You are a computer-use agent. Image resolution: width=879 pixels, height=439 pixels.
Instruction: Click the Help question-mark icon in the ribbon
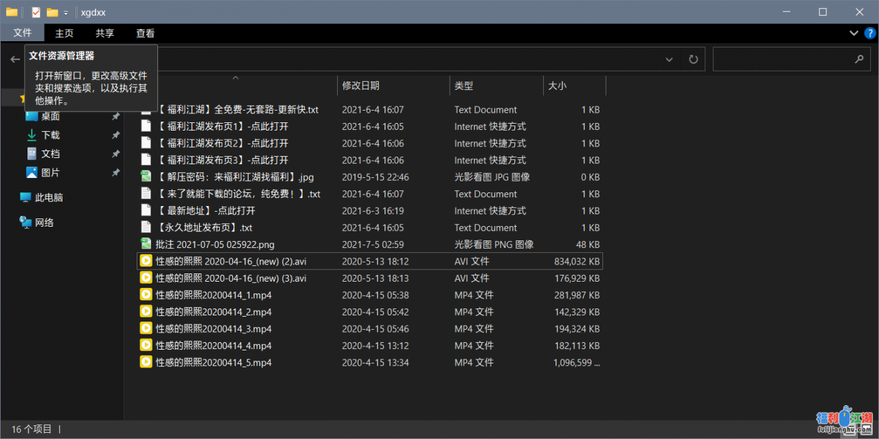pyautogui.click(x=869, y=33)
